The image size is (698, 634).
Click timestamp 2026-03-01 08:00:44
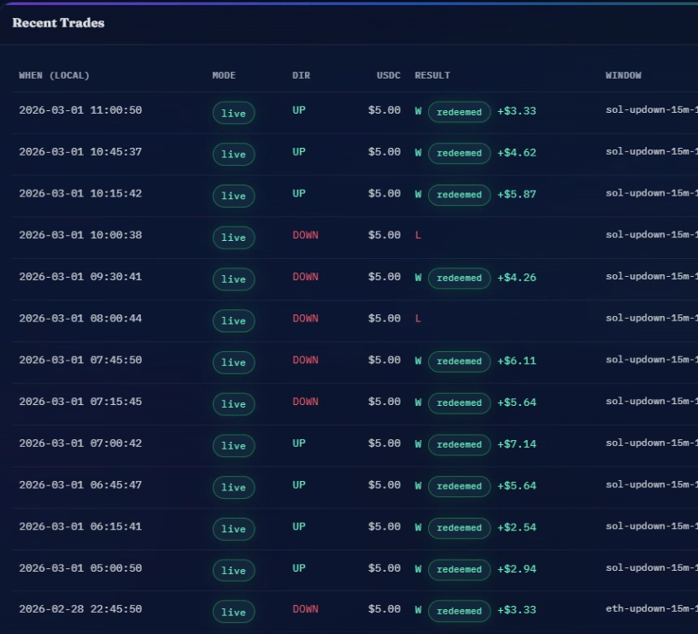coord(80,319)
